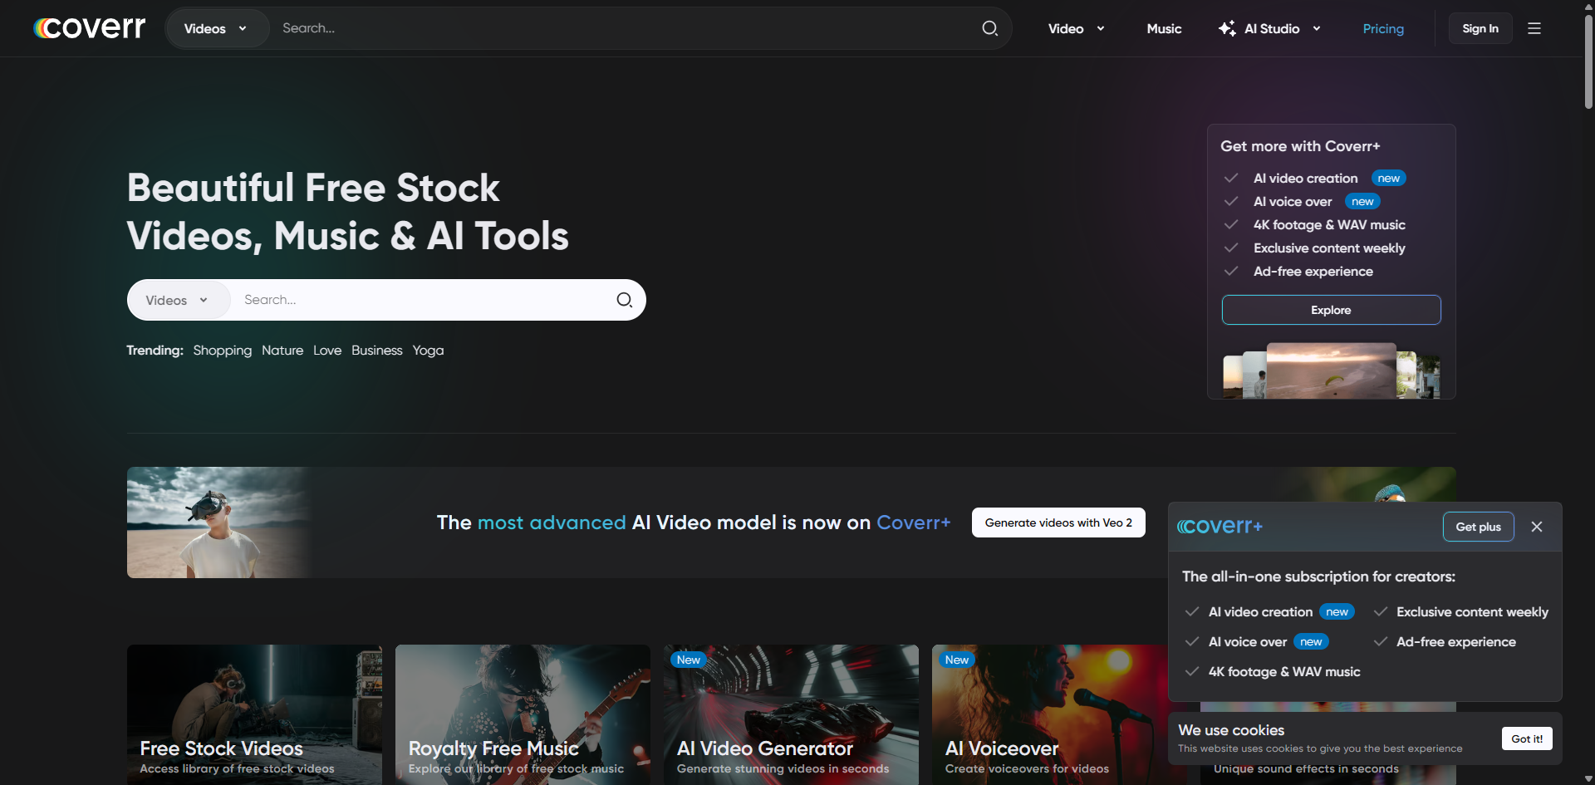Open the Royalty Free Music card
1595x785 pixels.
point(523,714)
